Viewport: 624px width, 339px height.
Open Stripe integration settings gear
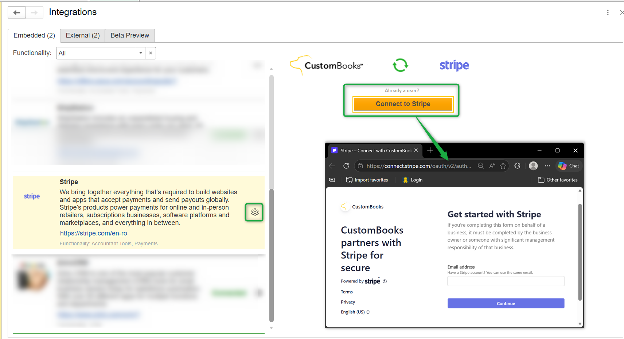pos(255,212)
